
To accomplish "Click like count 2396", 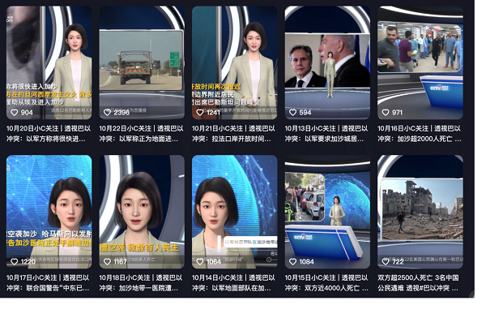I will pyautogui.click(x=122, y=113).
